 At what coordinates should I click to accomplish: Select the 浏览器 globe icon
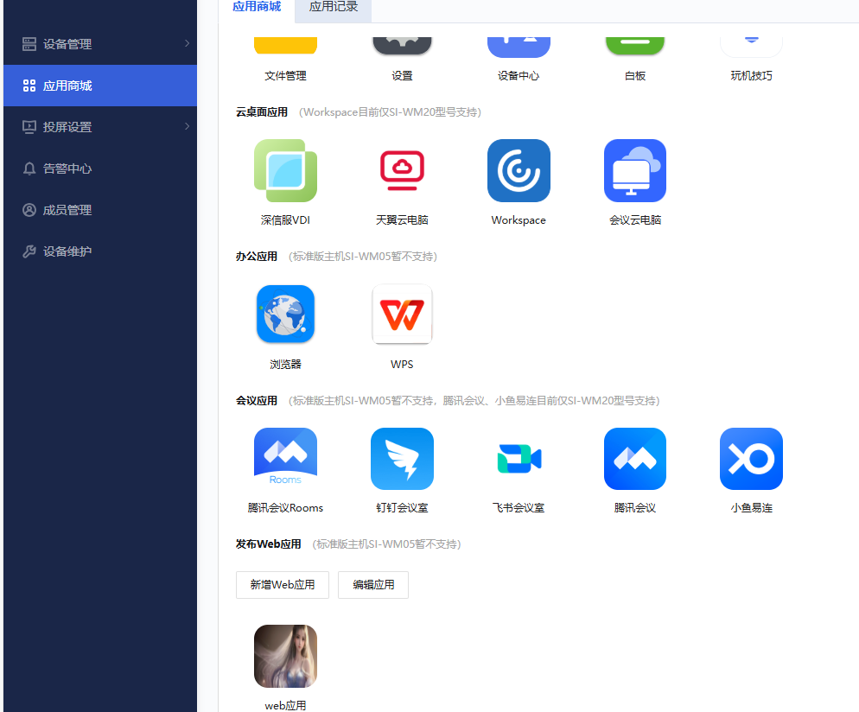point(285,315)
